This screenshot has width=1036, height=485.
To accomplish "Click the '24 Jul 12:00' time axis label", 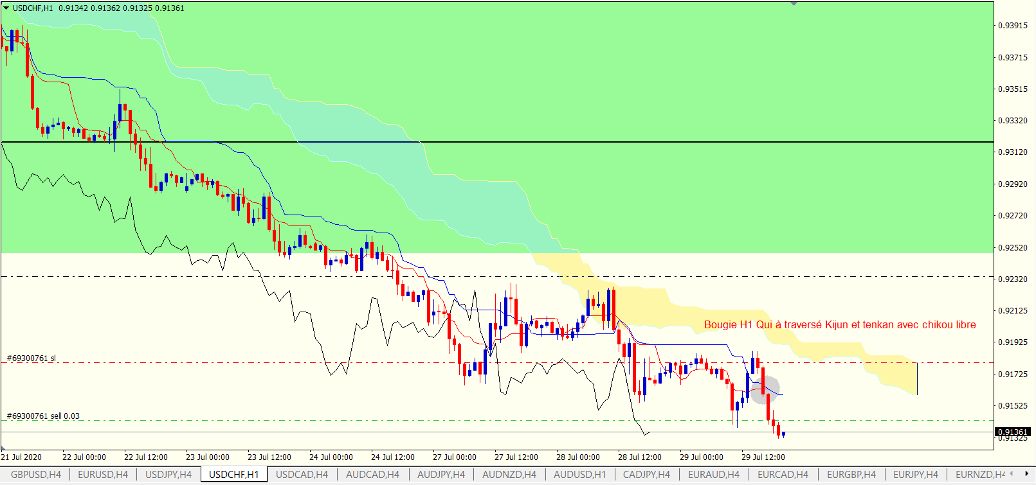I will tap(393, 457).
